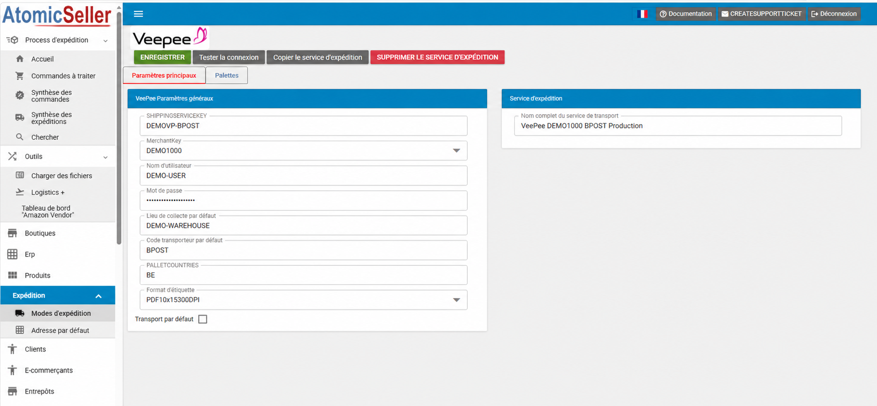Select the Paramètres principaux tab
This screenshot has width=877, height=406.
[x=164, y=76]
